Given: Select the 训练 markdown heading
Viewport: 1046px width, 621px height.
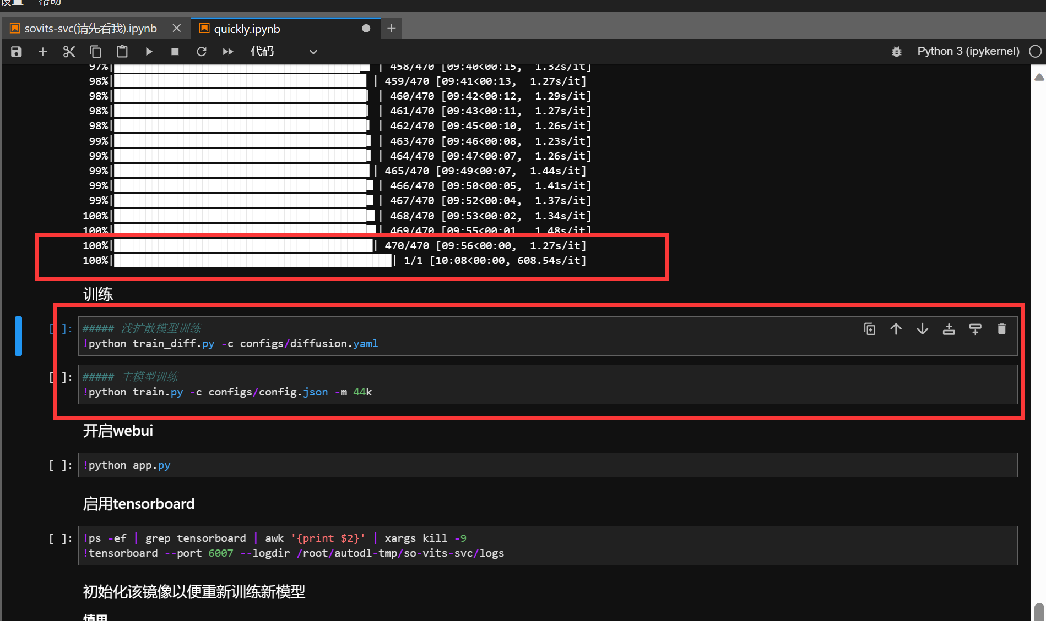Looking at the screenshot, I should click(x=98, y=294).
